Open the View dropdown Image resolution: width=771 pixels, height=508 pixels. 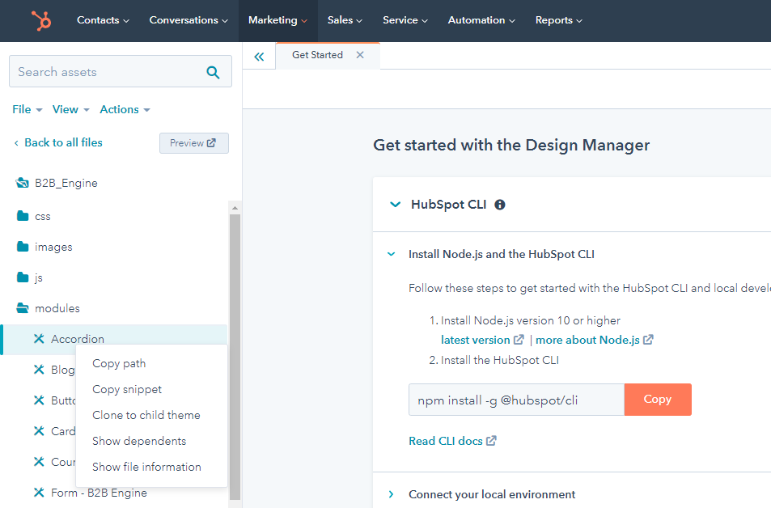[x=71, y=109]
